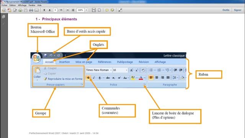This screenshot has width=245, height=138.
Task: Click the Couper command
Action: [50, 68]
